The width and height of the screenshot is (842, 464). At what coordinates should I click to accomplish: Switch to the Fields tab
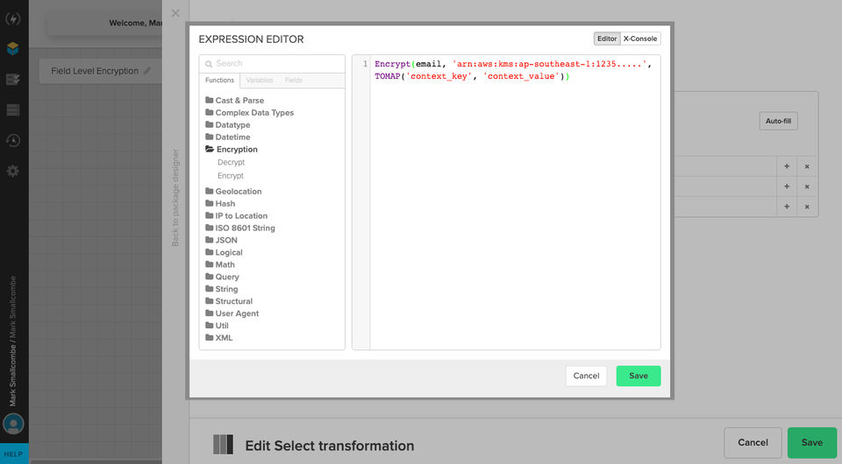294,81
